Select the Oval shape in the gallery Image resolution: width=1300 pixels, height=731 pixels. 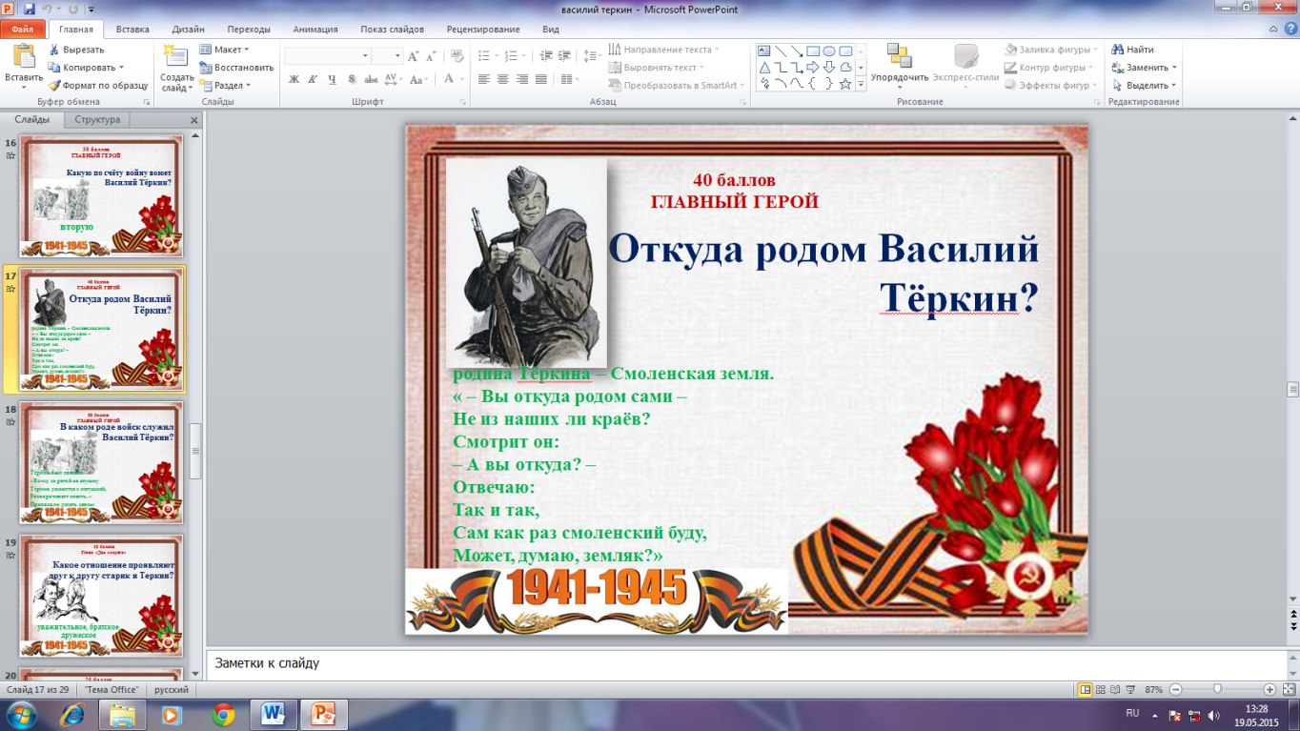829,51
